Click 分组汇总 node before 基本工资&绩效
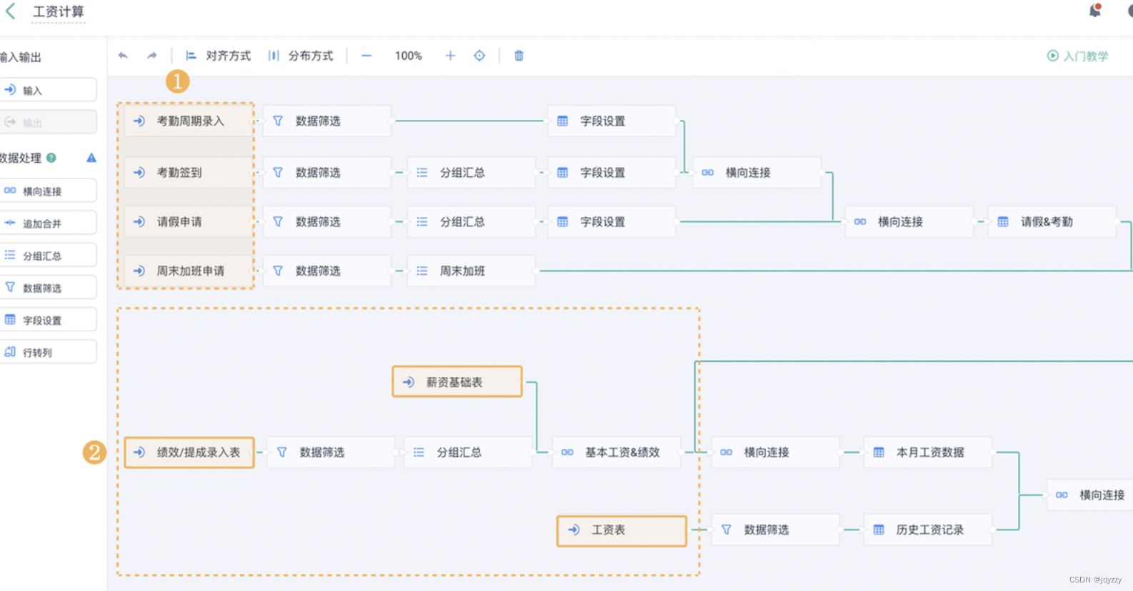The height and width of the screenshot is (591, 1133). 469,453
